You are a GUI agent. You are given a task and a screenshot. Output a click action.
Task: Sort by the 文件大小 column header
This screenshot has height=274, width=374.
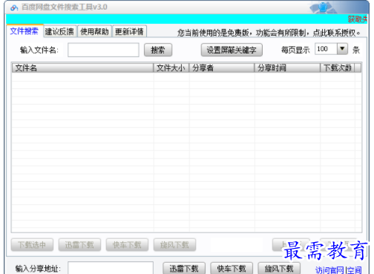[x=171, y=68]
